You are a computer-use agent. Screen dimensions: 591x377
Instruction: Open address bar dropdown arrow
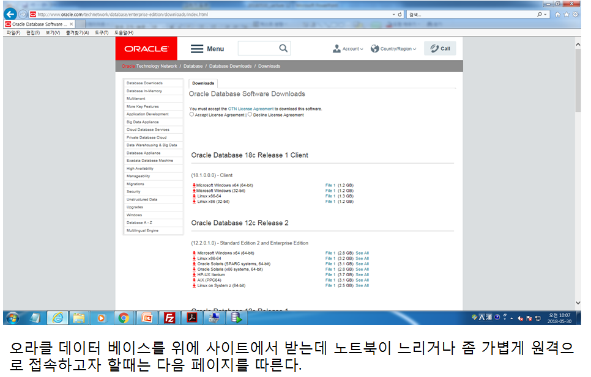pyautogui.click(x=393, y=14)
